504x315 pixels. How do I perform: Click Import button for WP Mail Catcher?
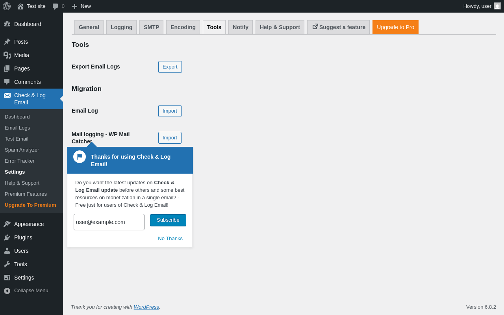[x=170, y=138]
